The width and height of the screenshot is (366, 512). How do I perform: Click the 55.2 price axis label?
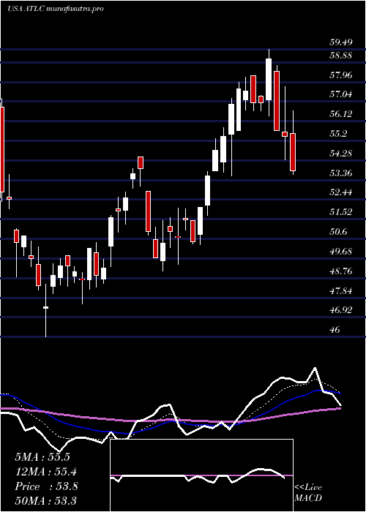[x=338, y=134]
